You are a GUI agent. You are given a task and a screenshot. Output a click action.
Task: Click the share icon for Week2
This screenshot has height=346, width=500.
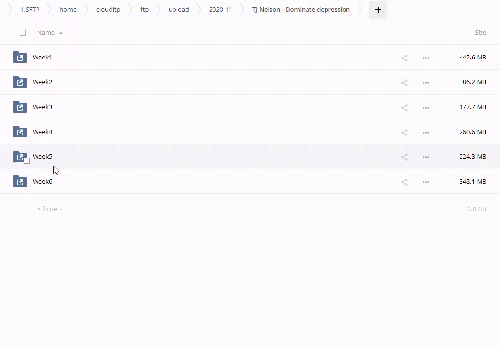[x=404, y=83]
